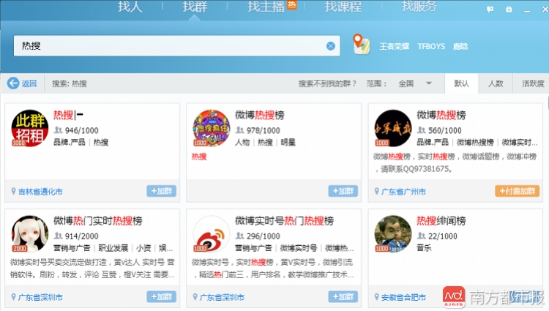
Task: Open 微博热搜榜 title in 560/1000 card
Action: [x=441, y=115]
